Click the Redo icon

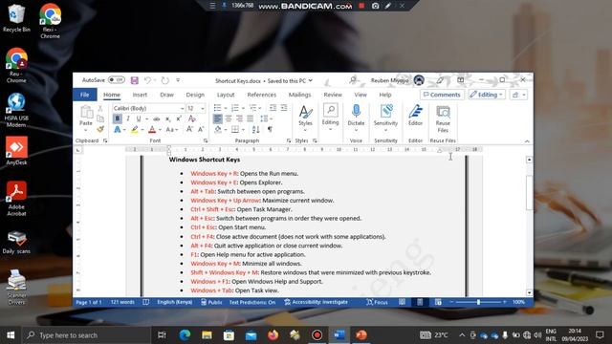[x=165, y=80]
